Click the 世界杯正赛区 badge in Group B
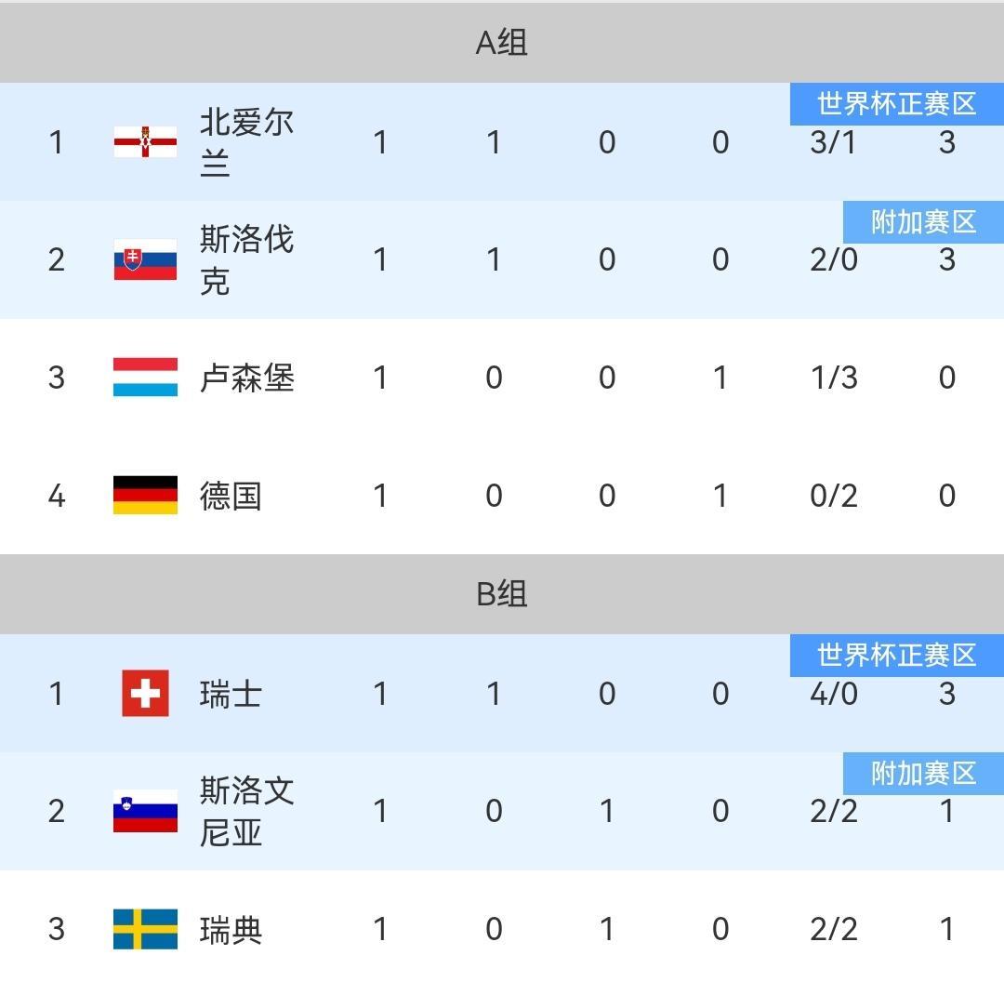 pyautogui.click(x=896, y=655)
